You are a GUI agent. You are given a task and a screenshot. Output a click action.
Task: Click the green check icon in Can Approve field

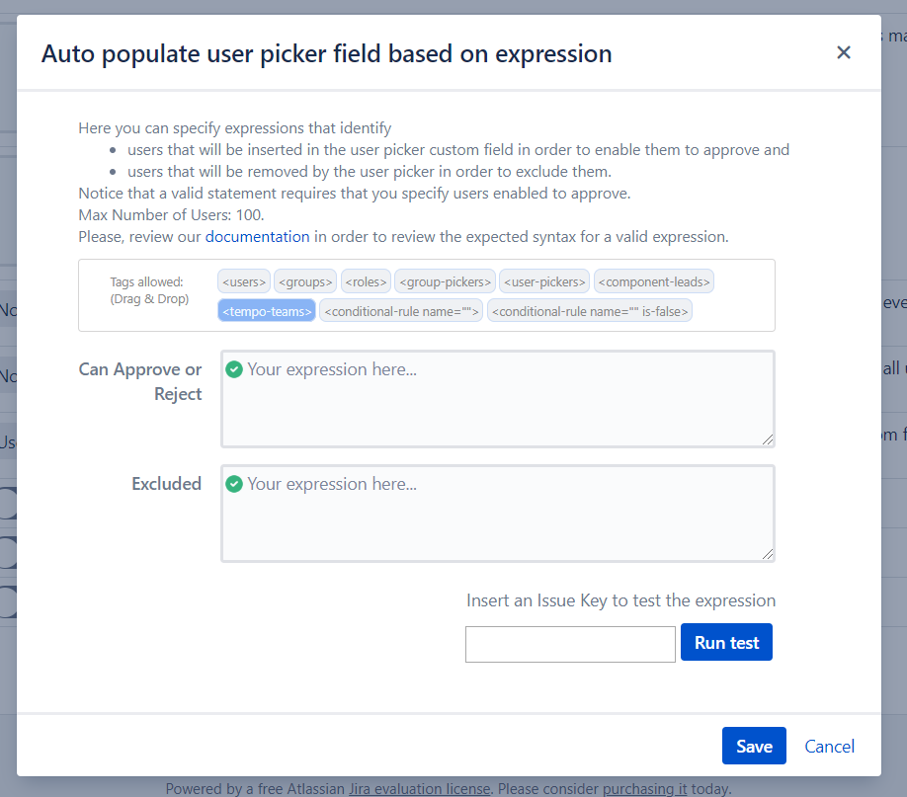point(234,369)
